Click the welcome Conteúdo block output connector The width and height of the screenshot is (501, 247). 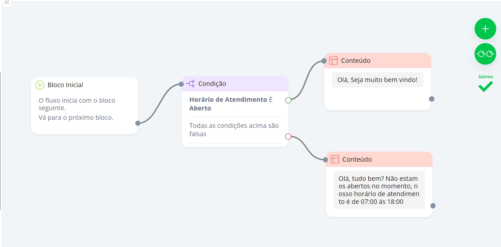tap(432, 99)
